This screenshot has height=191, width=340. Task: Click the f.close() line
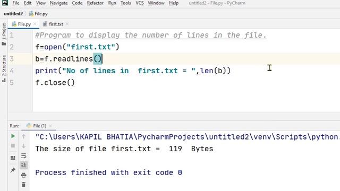[55, 83]
